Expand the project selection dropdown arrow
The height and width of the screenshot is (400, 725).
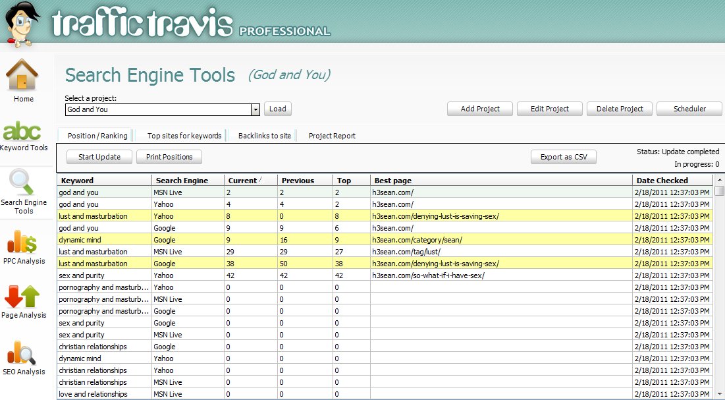click(255, 109)
